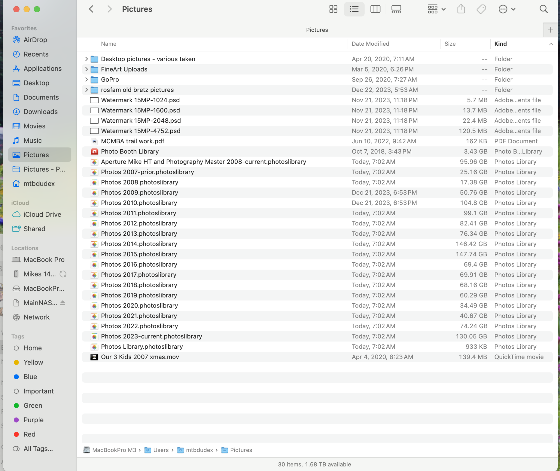The height and width of the screenshot is (471, 560).
Task: Select Photos Library.photoslibrary
Action: [x=317, y=347]
